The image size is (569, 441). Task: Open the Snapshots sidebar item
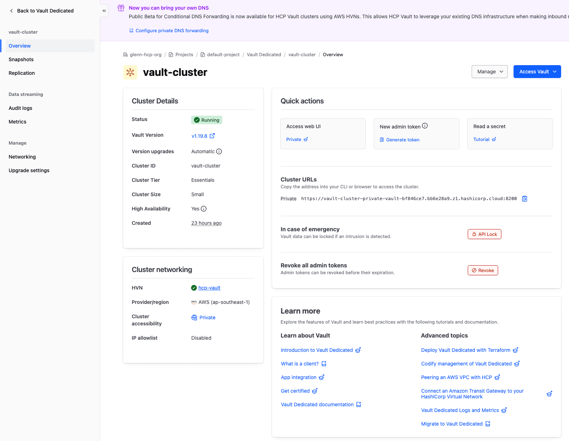21,59
